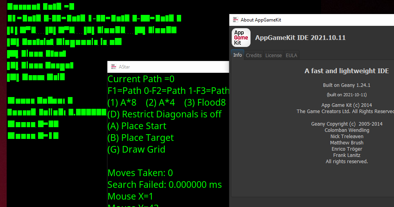Click '(1) A*8' option in AStar
This screenshot has width=394, height=207.
tap(122, 103)
